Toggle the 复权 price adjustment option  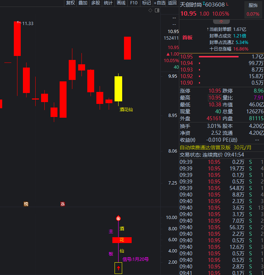[x=70, y=3]
